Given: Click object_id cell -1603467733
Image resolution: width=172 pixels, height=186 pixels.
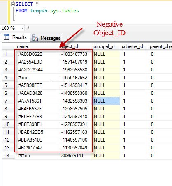Looking at the screenshot, I should (74, 54).
